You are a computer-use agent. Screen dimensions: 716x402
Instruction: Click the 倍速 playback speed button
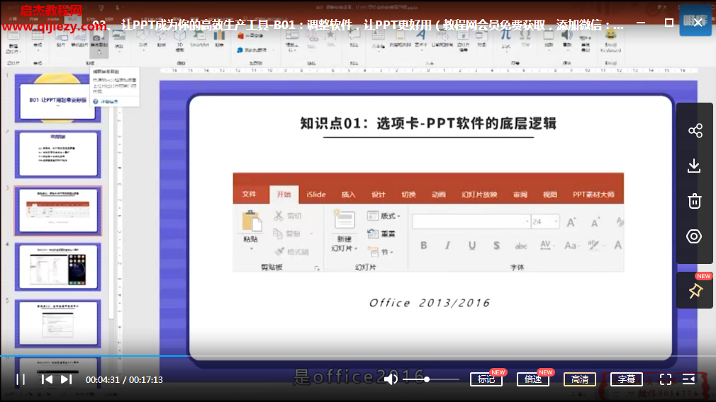point(533,379)
